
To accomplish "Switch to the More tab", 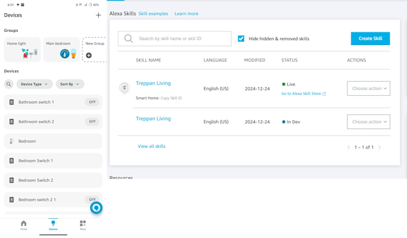I will pos(83,225).
